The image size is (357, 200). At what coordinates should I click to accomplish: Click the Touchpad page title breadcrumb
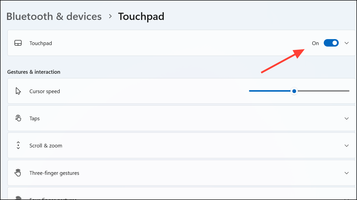point(141,16)
